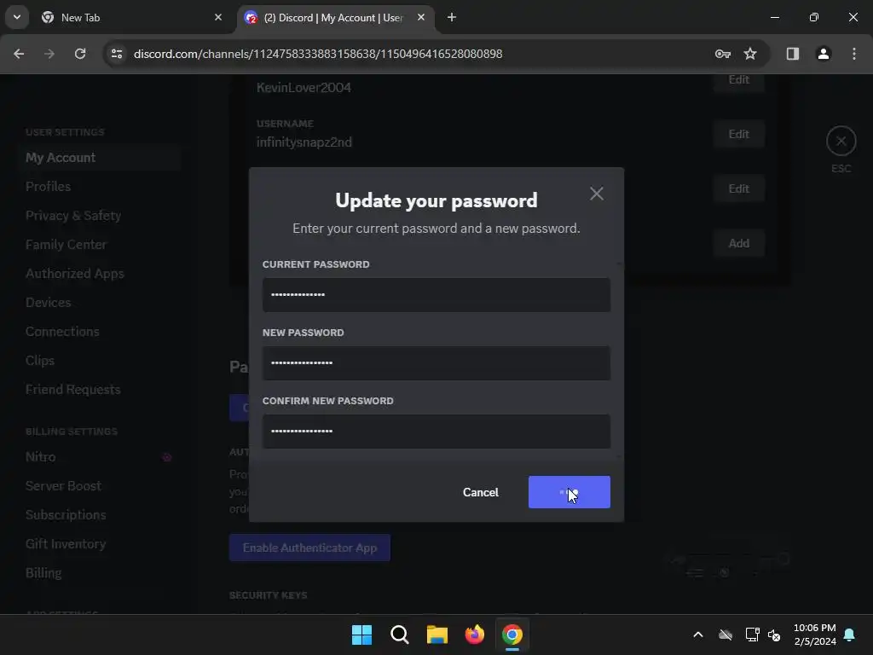Image resolution: width=873 pixels, height=655 pixels.
Task: Close the Update your password dialog
Action: tap(596, 194)
